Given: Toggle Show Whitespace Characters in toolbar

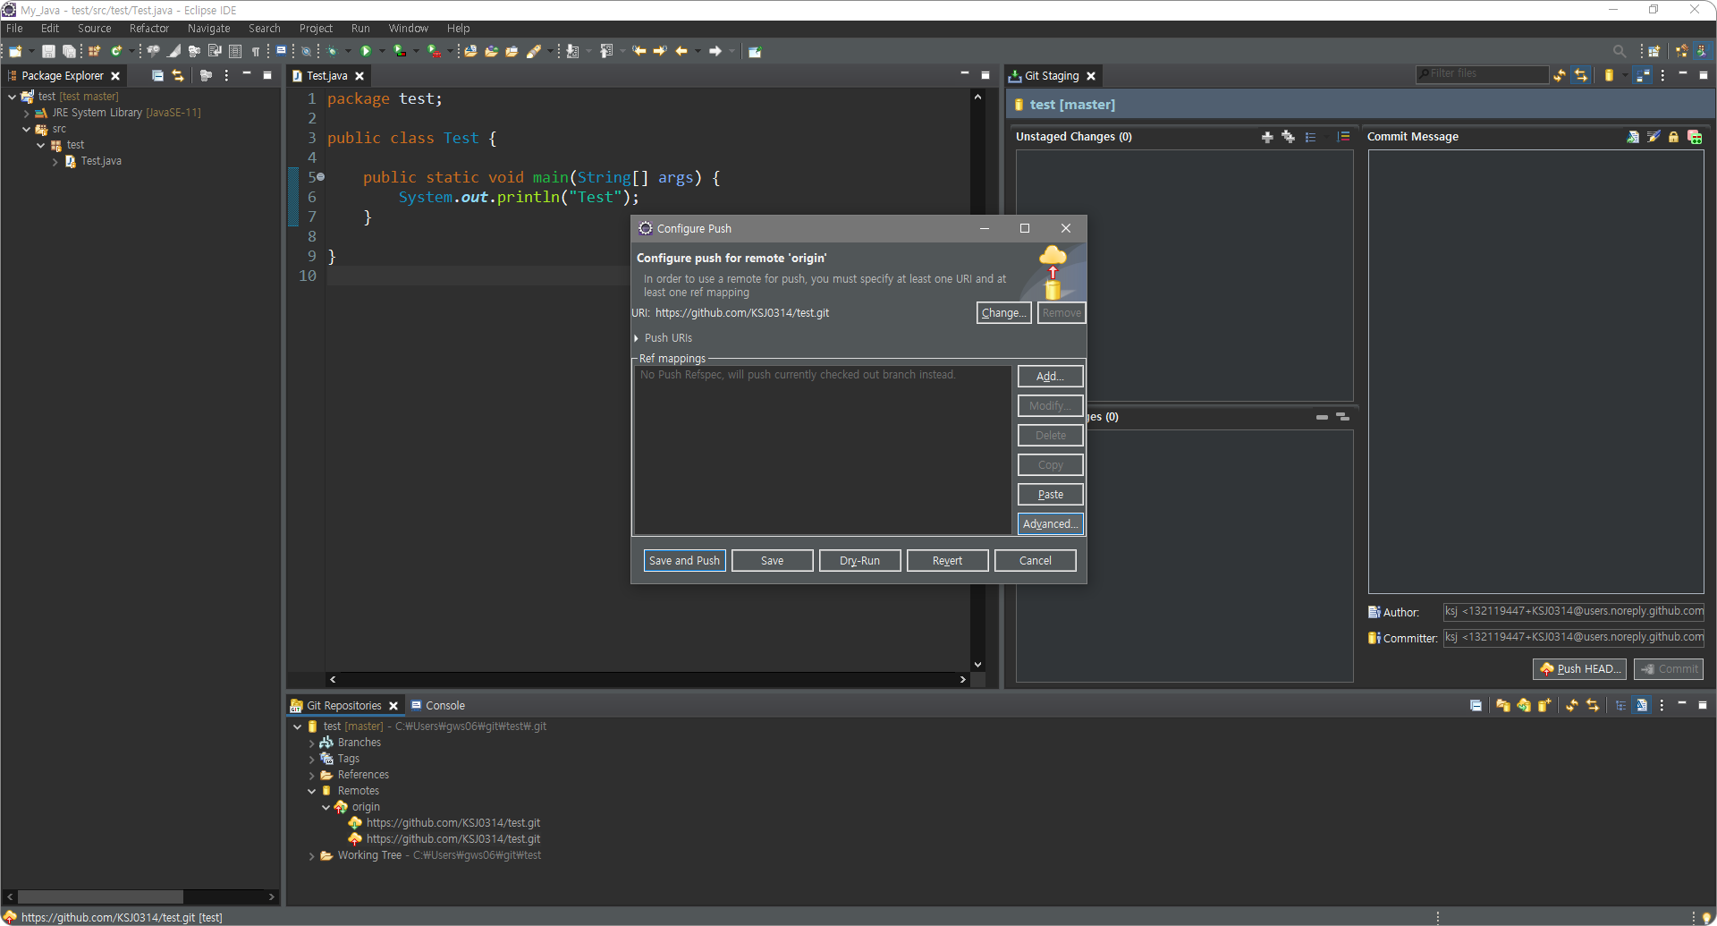Looking at the screenshot, I should pos(256,51).
